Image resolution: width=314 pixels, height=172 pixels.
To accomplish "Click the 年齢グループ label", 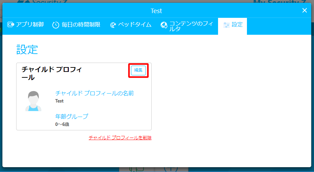I will point(72,116).
